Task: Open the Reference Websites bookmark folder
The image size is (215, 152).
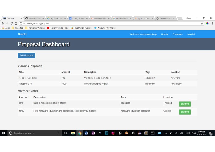Action: (x=35, y=28)
